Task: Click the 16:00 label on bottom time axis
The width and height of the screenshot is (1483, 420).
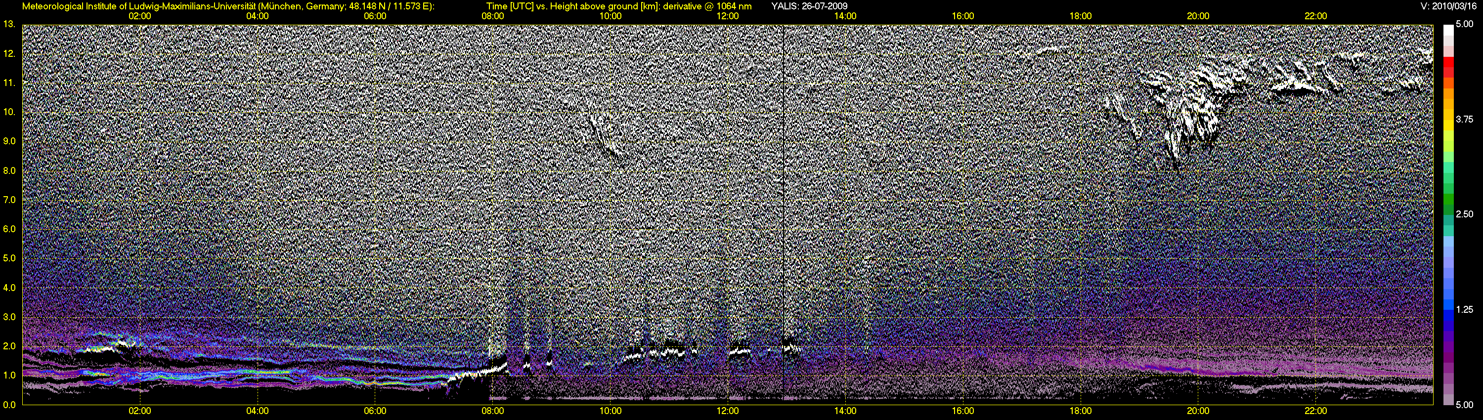Action: (x=963, y=412)
